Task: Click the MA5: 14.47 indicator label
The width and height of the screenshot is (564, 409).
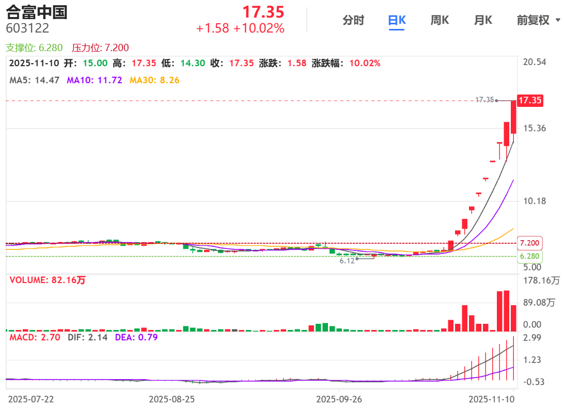Action: pyautogui.click(x=35, y=80)
